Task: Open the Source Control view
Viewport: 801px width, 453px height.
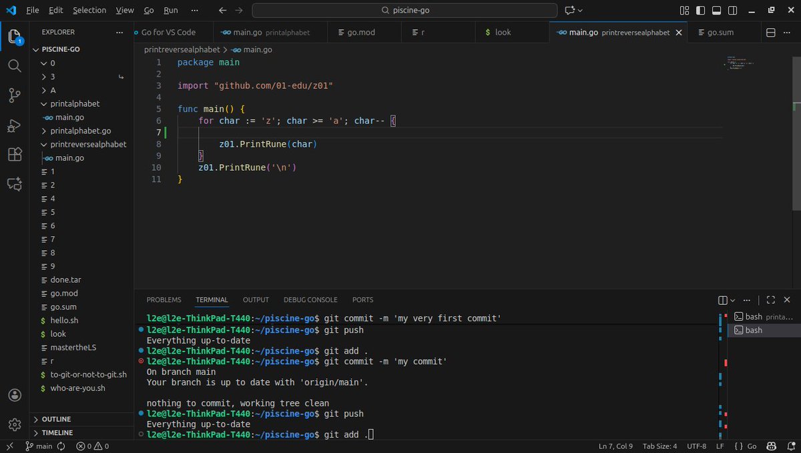Action: tap(14, 95)
